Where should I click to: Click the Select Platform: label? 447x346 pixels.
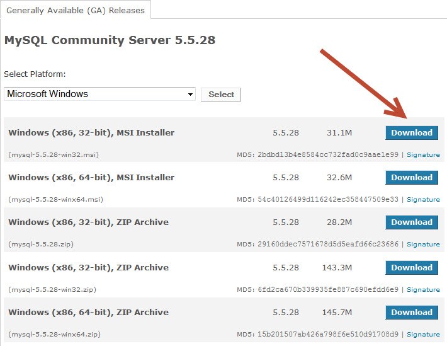(x=35, y=74)
